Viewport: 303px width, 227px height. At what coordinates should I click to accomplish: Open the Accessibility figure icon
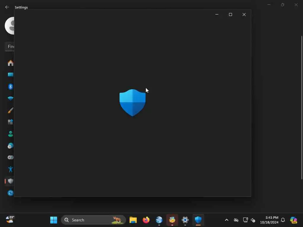11,169
